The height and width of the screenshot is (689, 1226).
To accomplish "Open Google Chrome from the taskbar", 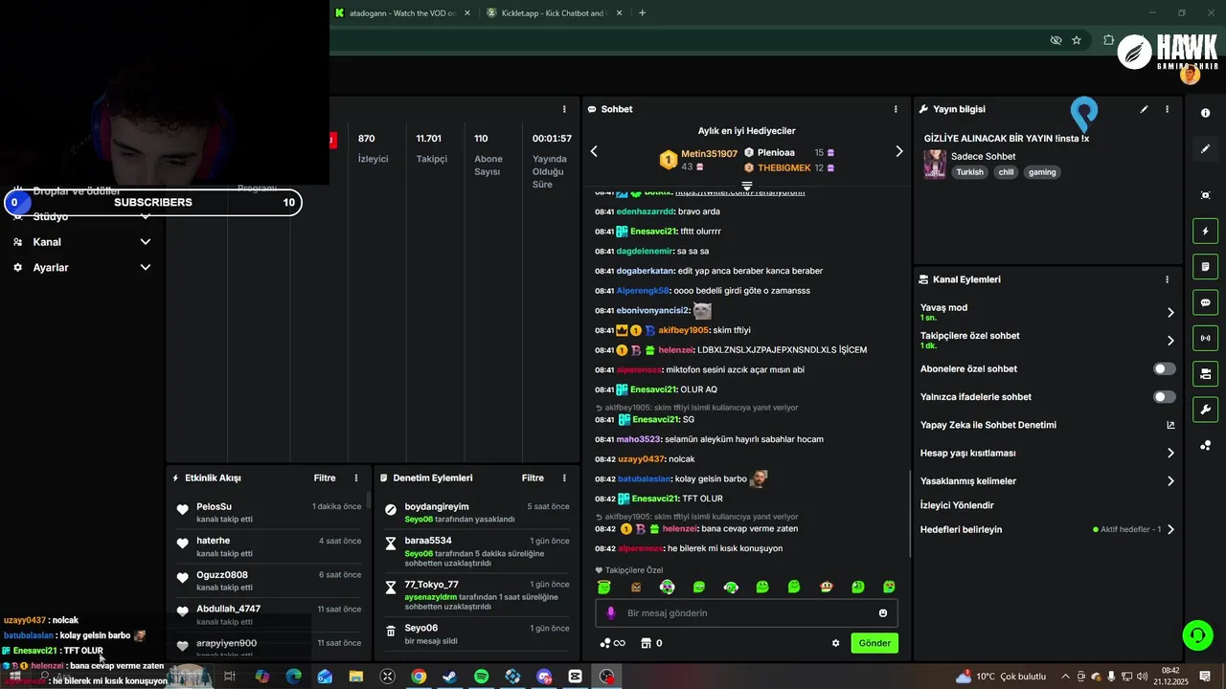I will click(419, 677).
